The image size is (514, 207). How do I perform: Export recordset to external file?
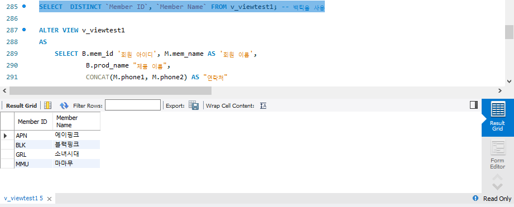194,105
